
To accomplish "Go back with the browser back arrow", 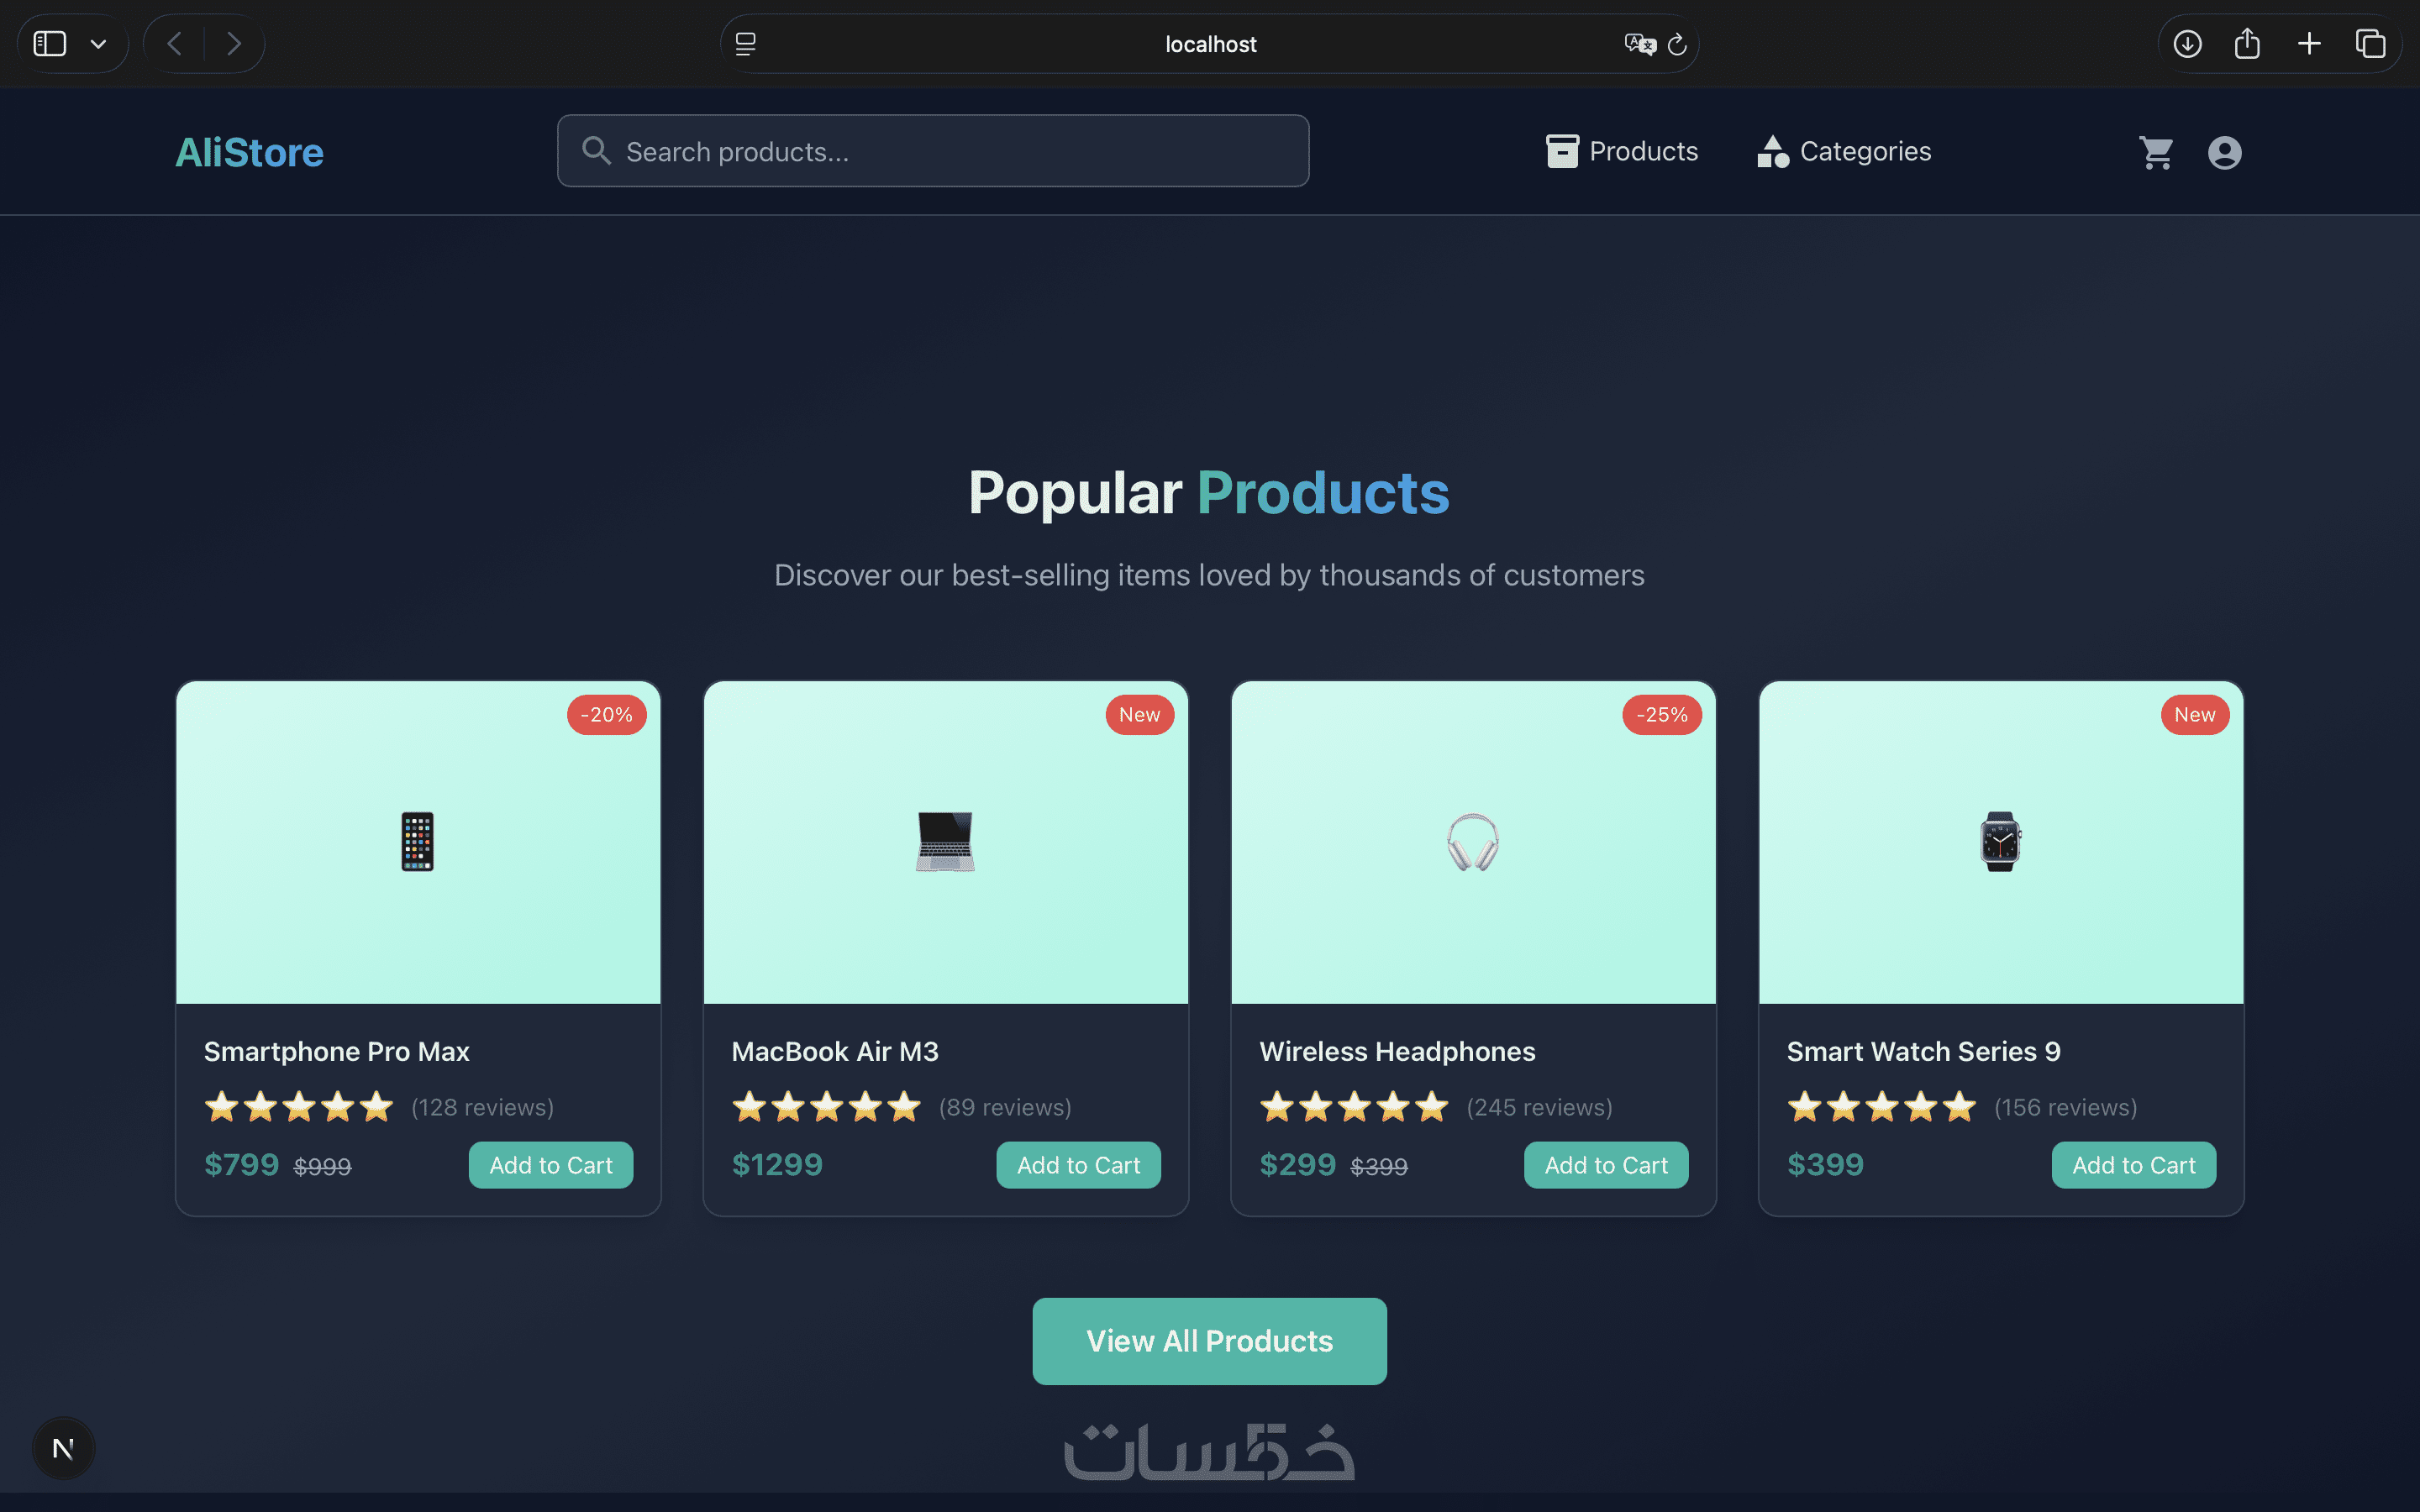I will (175, 44).
